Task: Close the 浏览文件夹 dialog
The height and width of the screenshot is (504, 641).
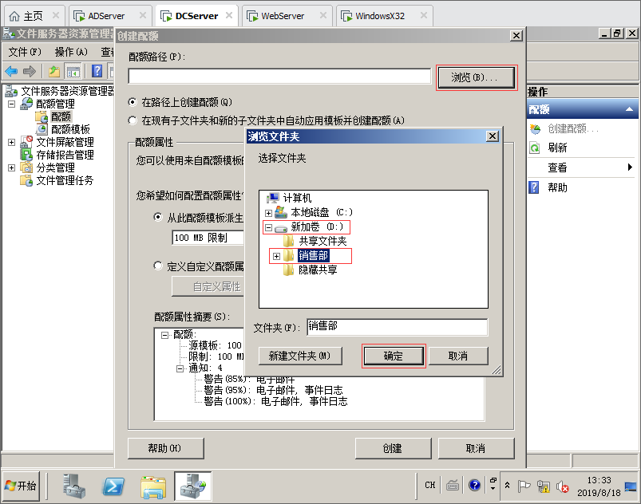Action: point(493,136)
